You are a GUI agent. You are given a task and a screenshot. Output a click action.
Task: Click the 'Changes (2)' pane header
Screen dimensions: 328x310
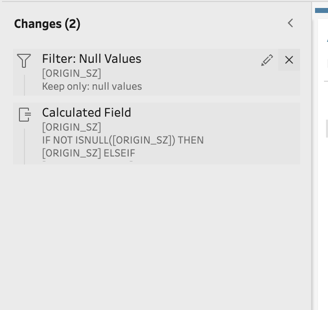tap(47, 24)
